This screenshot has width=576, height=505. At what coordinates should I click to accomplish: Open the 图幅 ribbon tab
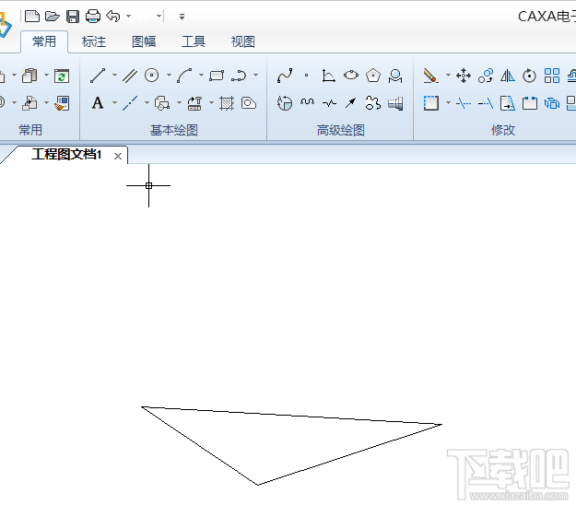[x=144, y=41]
